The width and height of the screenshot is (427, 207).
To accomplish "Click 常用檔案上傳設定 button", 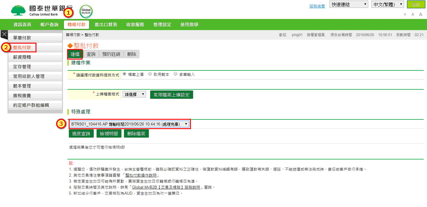I will point(172,95).
